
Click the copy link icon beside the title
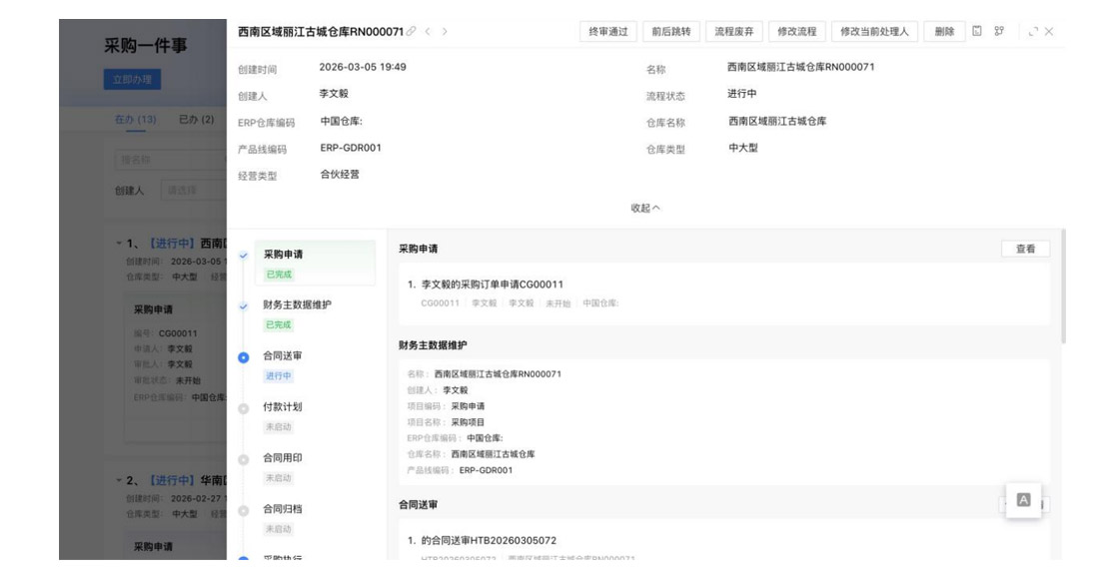(x=411, y=32)
